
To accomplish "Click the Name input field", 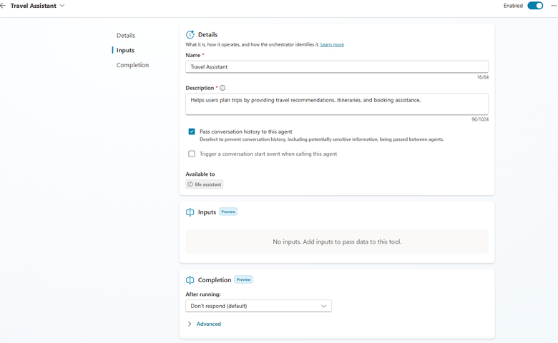I will (337, 67).
